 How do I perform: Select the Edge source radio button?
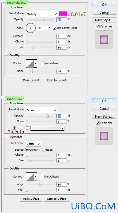44,149
